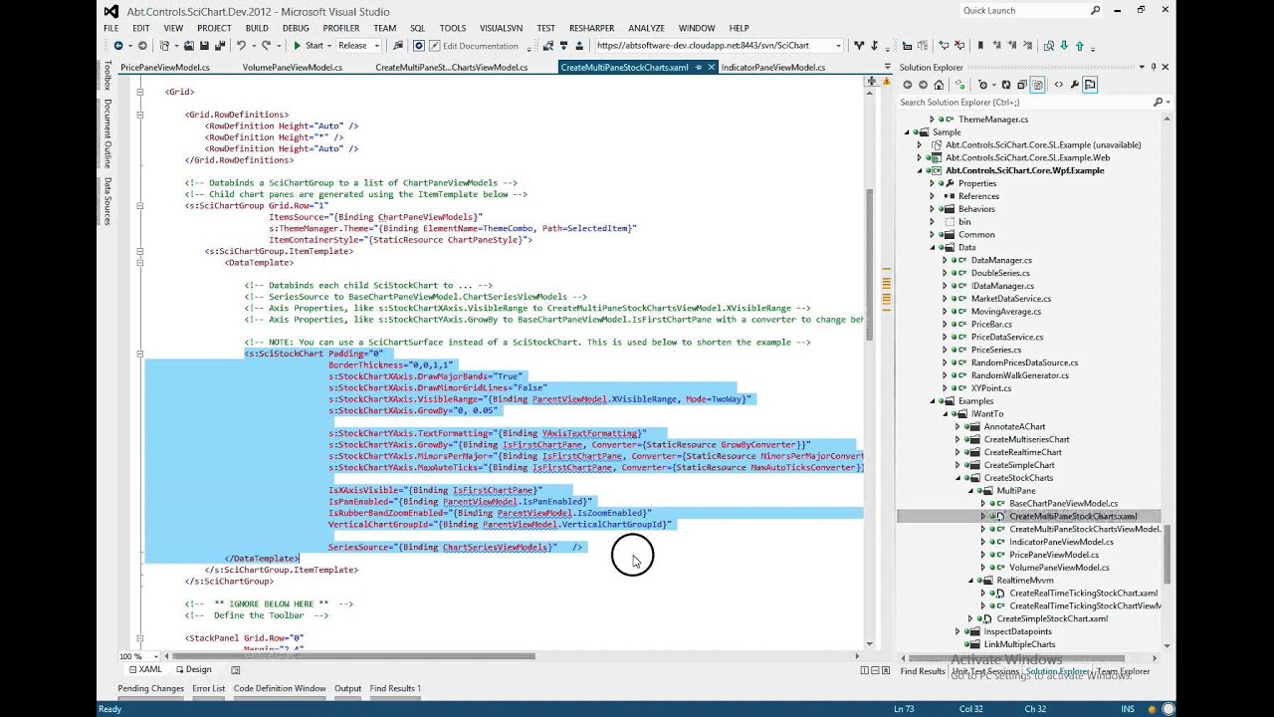Expand the AnnotateAChart folder
Viewport: 1274px width, 717px height.
pos(958,427)
